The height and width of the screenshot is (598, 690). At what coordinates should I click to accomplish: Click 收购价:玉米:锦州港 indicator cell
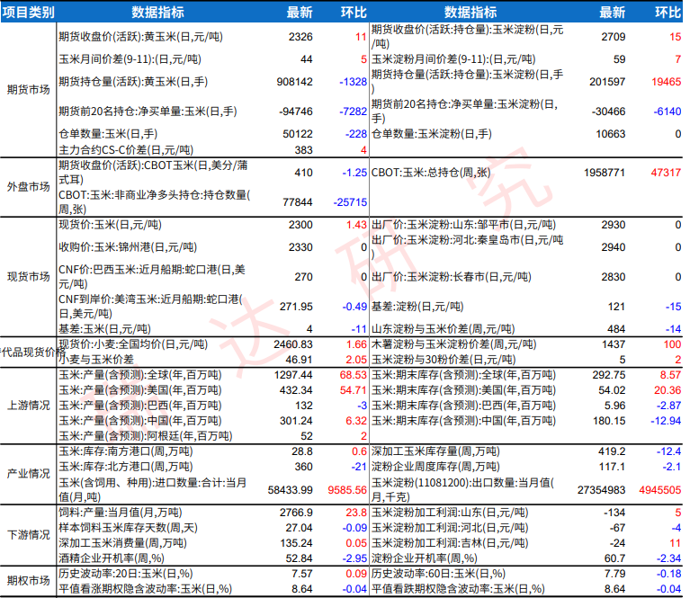click(128, 247)
